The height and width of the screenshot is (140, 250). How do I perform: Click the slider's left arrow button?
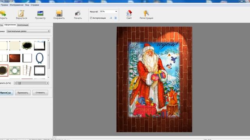coord(15,83)
